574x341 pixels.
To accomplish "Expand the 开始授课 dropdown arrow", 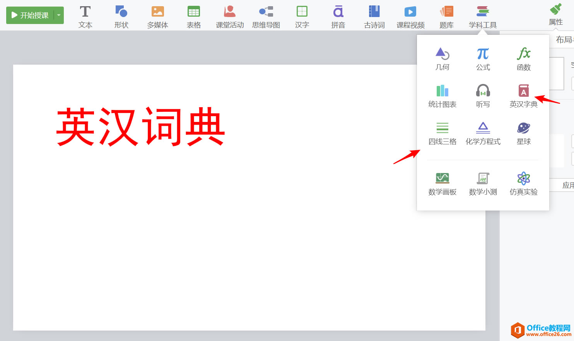I will [x=59, y=15].
